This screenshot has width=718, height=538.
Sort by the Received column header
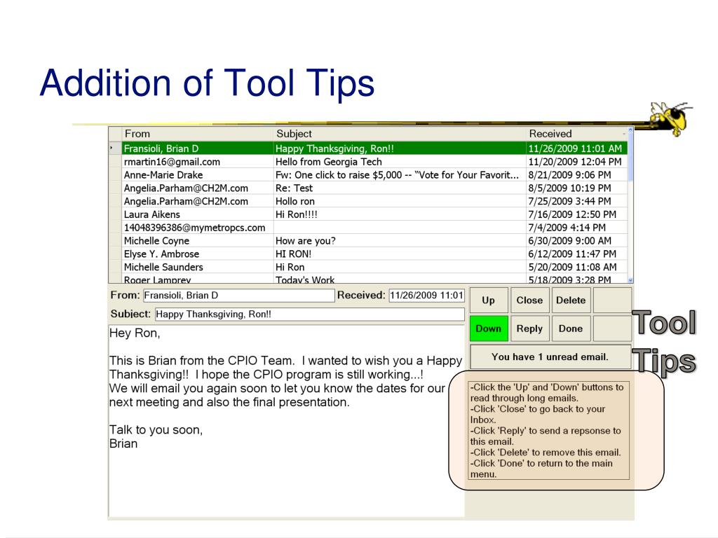point(576,134)
